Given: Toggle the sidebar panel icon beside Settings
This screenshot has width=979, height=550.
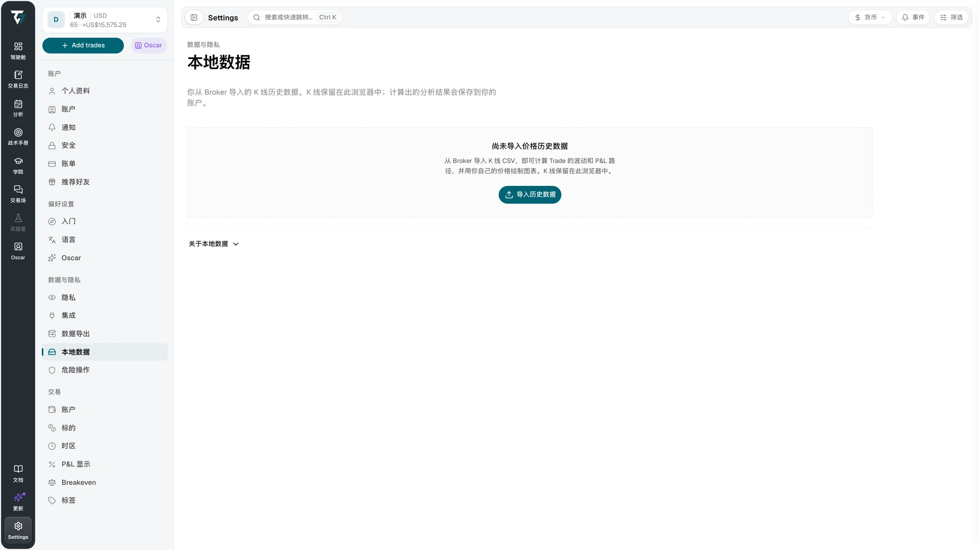Looking at the screenshot, I should pos(194,17).
